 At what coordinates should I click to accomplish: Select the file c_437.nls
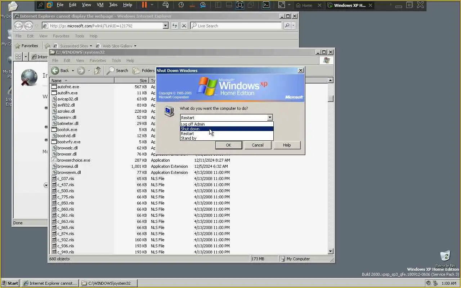coord(66,185)
